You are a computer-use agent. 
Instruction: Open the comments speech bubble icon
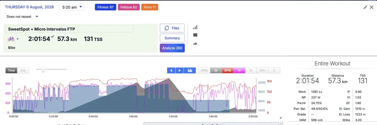[195, 35]
